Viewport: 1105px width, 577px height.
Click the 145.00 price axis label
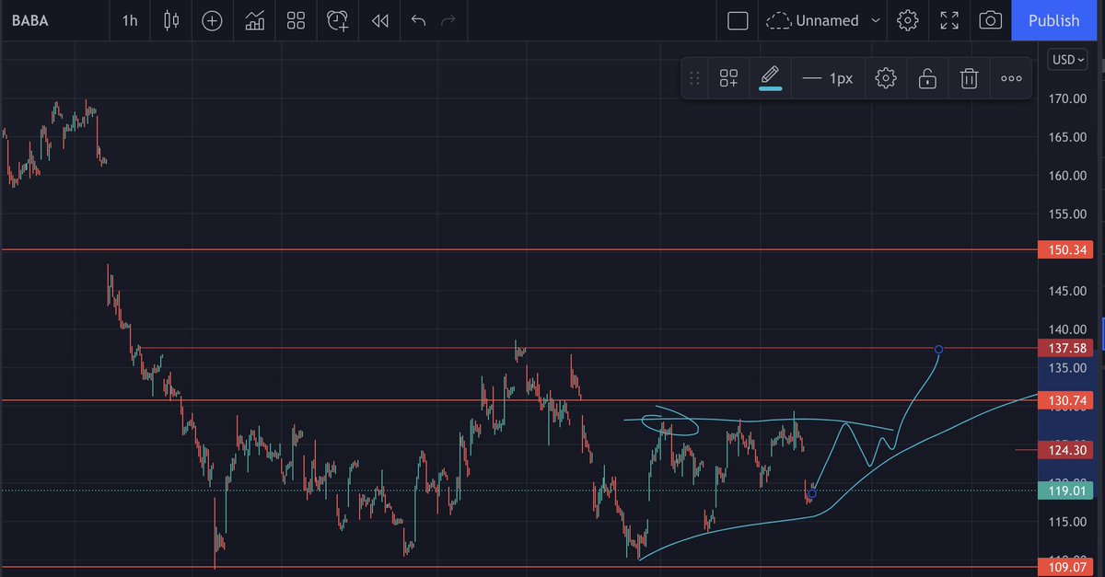click(1068, 291)
